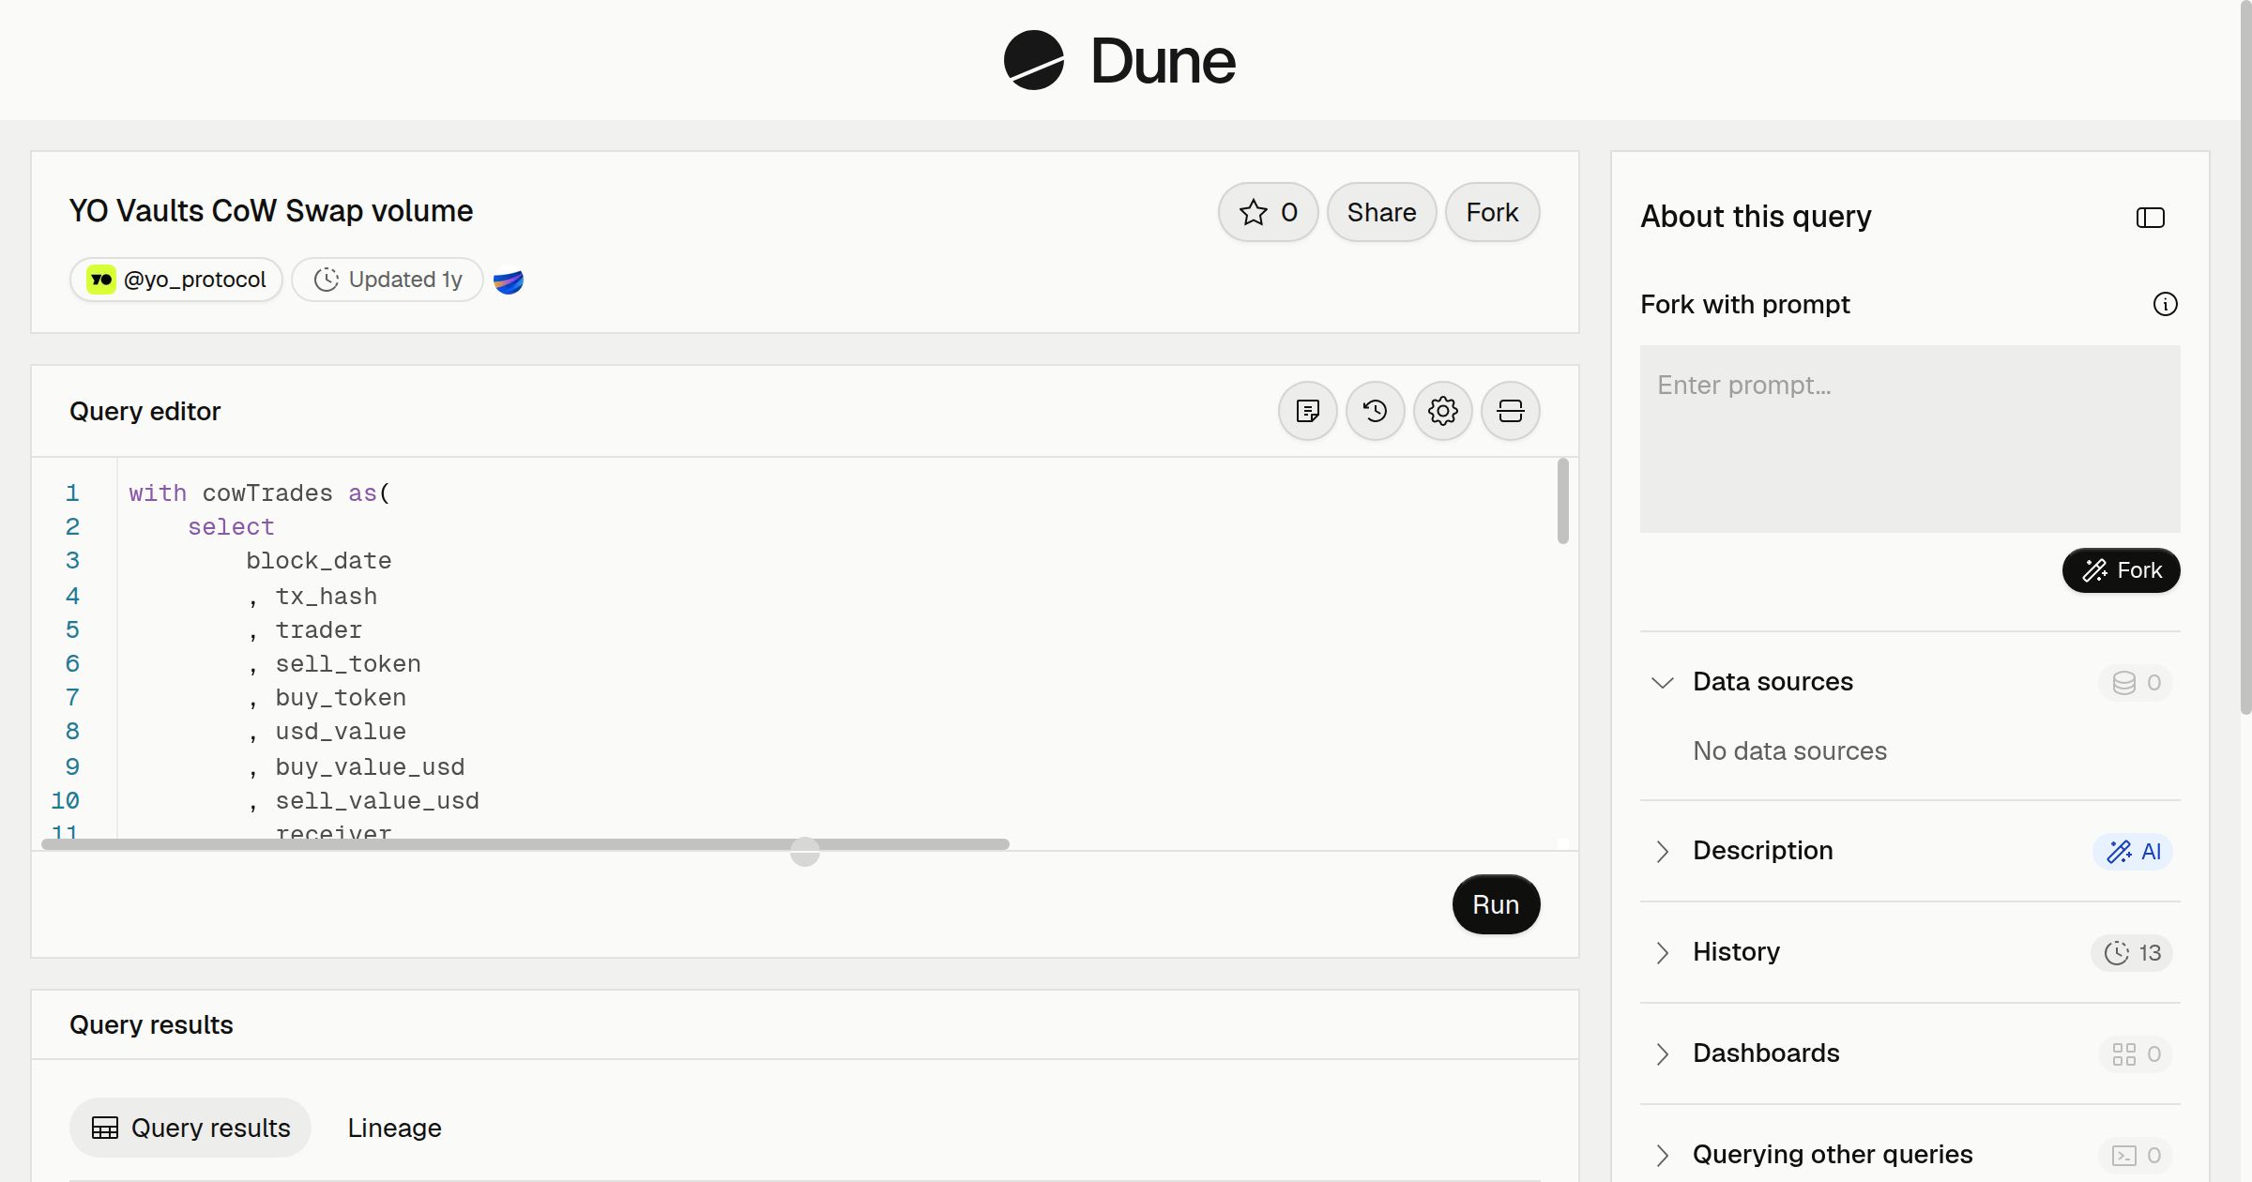Click the blue-and-red icon beside Updated 1y

click(508, 280)
